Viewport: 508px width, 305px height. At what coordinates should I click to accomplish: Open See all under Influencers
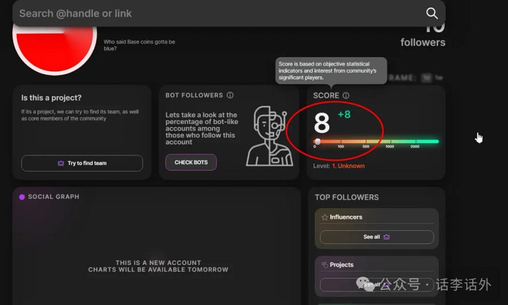(x=377, y=237)
